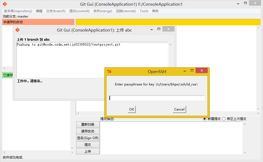Click down arrow of commit message scrollbar
This screenshot has height=162, width=263.
click(x=245, y=153)
